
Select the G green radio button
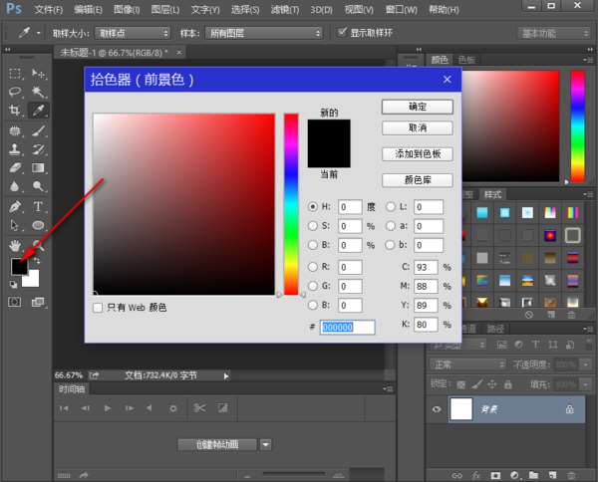point(313,286)
